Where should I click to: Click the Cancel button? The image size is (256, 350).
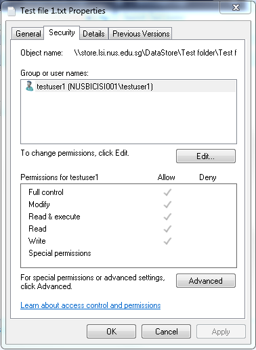[166, 332]
